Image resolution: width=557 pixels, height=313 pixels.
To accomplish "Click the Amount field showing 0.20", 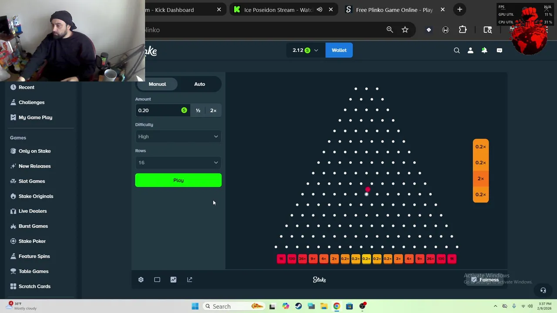I will point(162,110).
